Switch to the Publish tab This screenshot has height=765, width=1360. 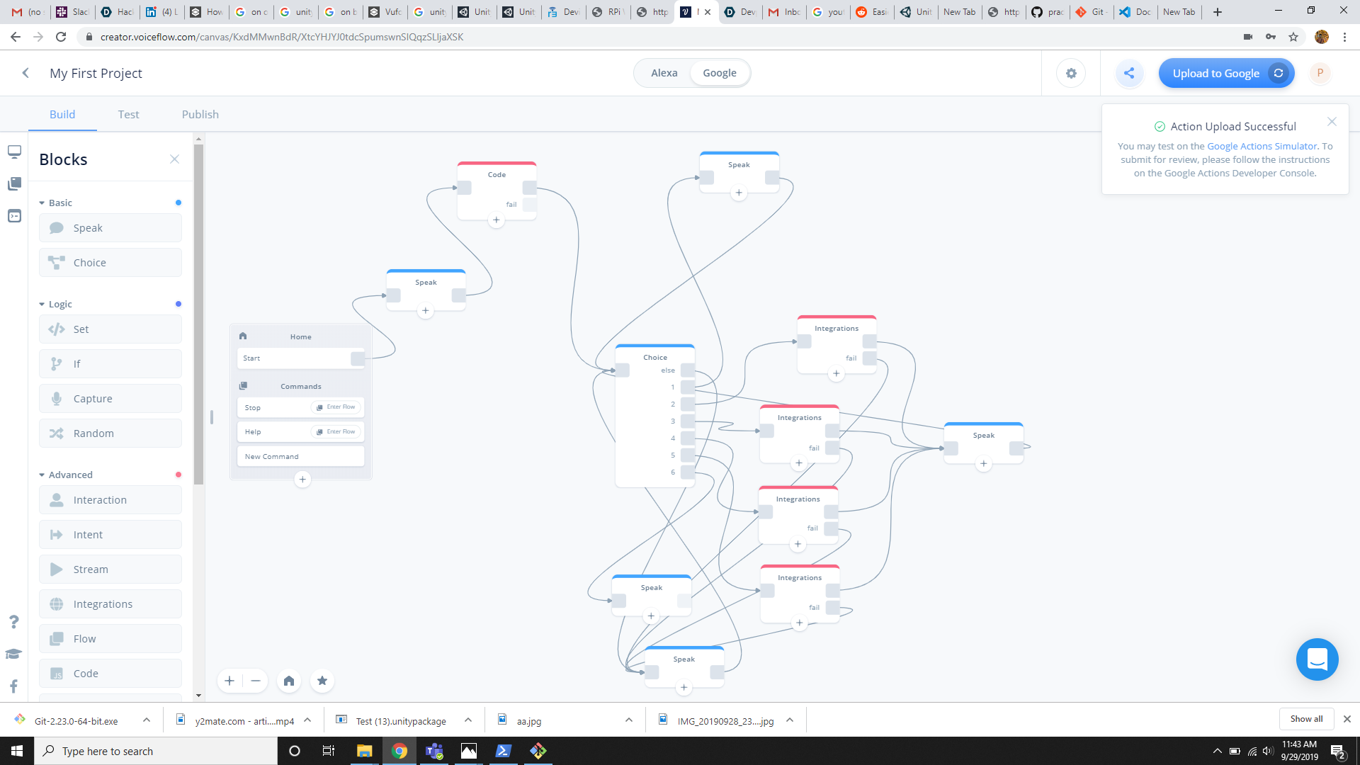point(200,114)
